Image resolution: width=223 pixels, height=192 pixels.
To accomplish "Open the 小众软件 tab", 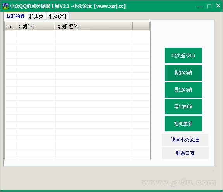I will (x=58, y=16).
